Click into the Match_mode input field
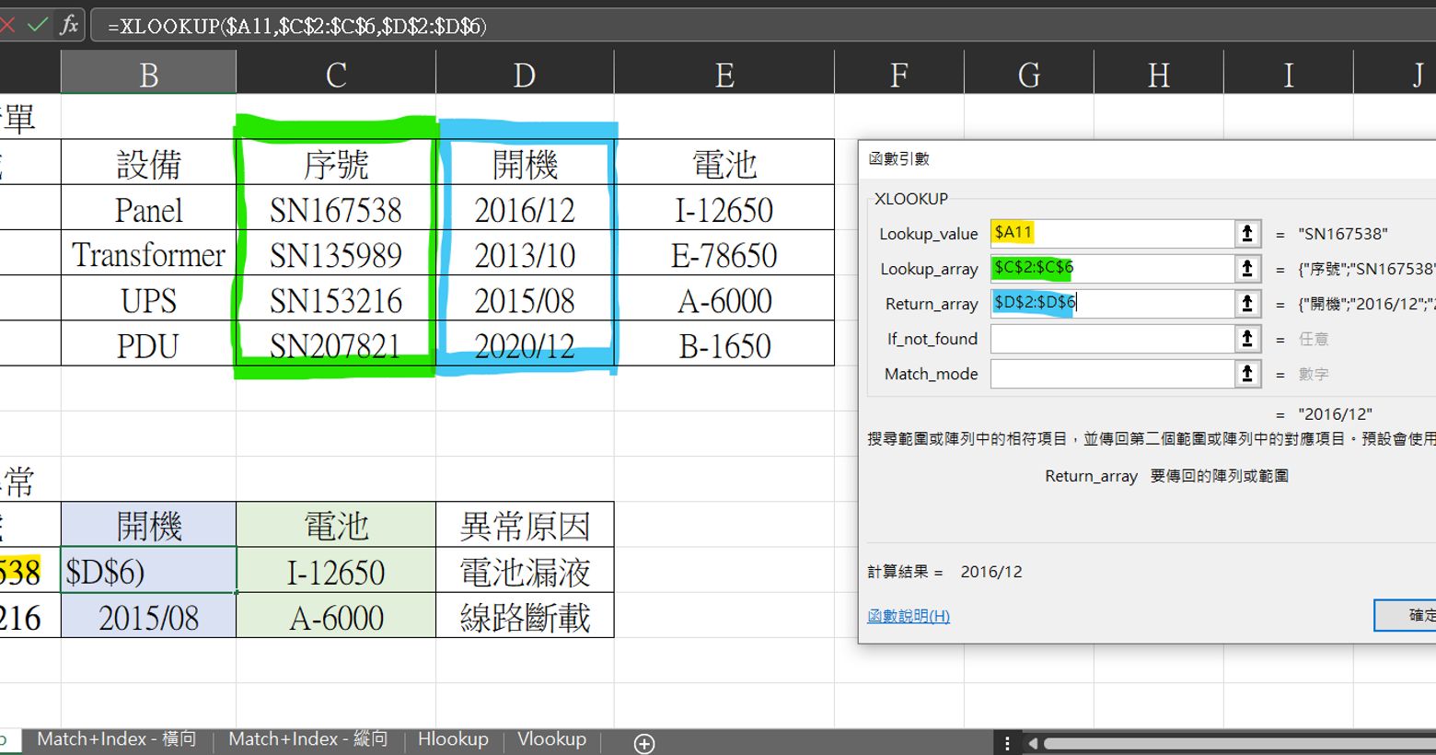The image size is (1436, 755). tap(1111, 374)
